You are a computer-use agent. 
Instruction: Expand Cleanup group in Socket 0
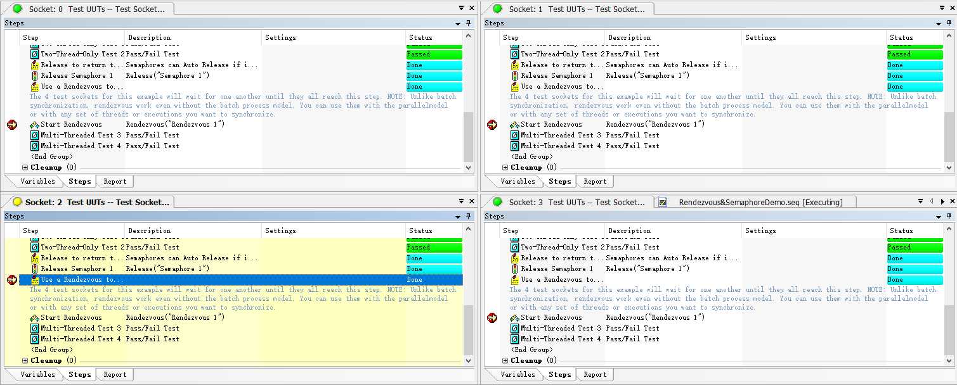coord(25,168)
